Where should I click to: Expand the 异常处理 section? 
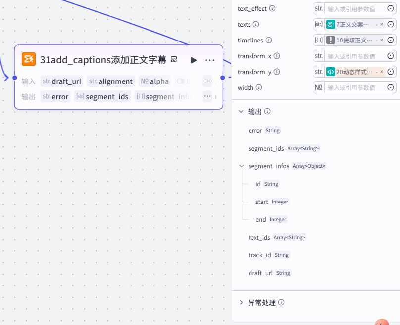pyautogui.click(x=241, y=302)
